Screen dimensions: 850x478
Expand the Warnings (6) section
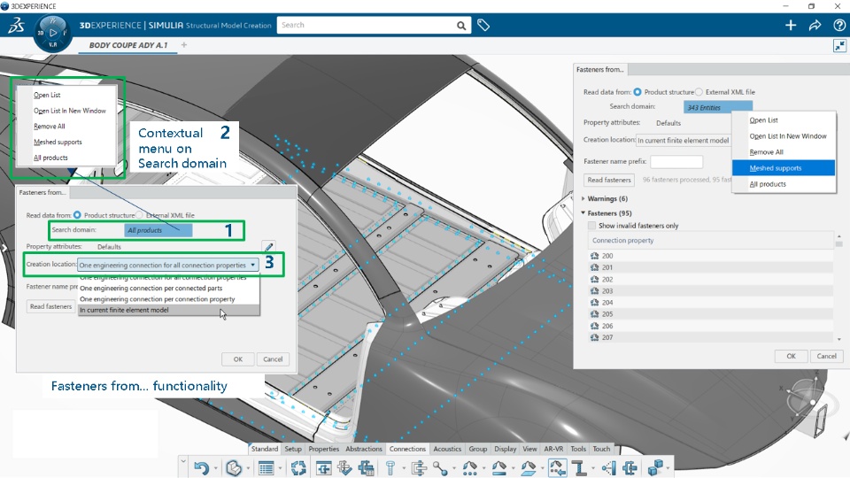coord(583,199)
